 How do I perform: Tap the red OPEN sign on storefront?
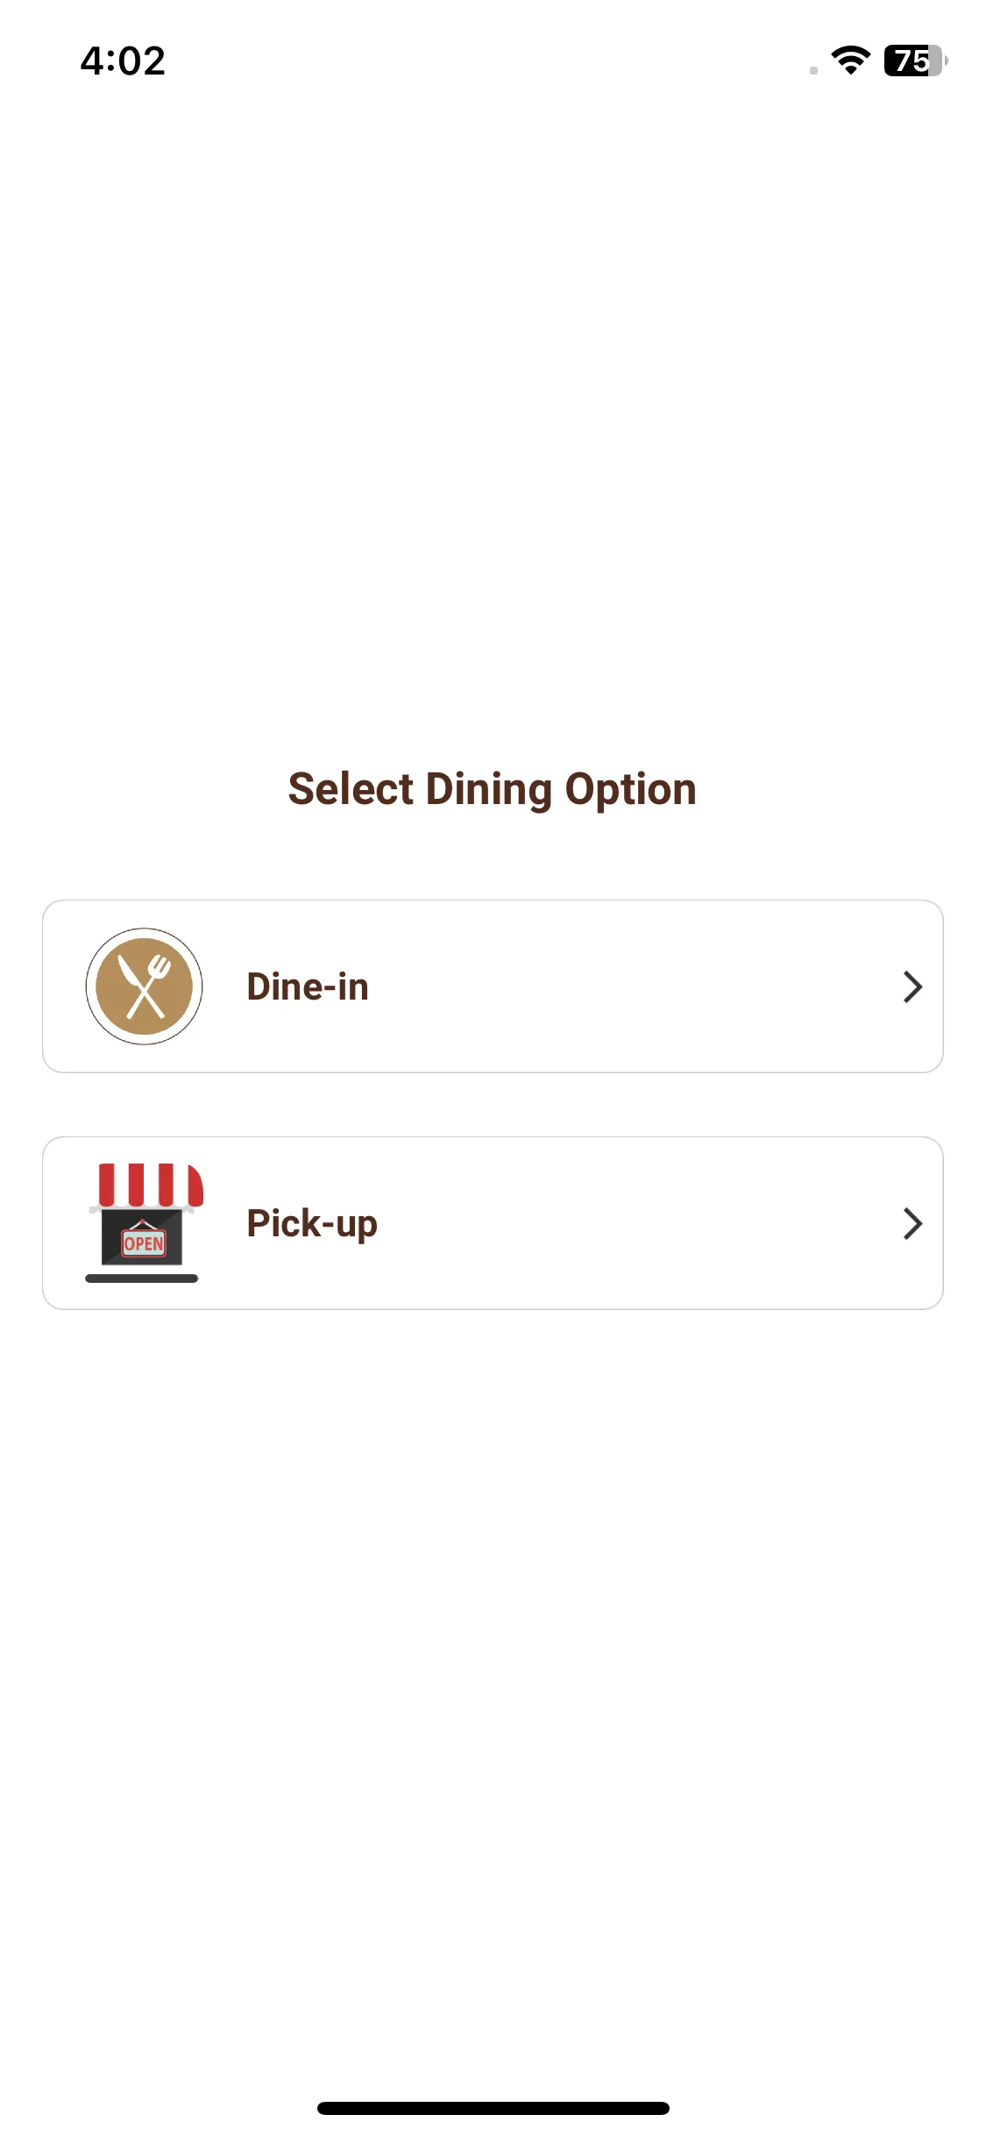[x=144, y=1242]
